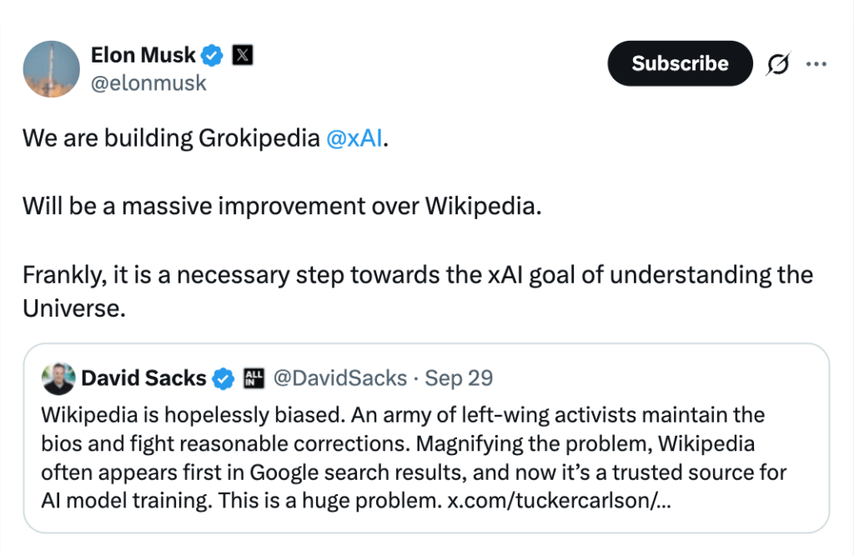Follow the @xAI mention link

[x=354, y=138]
